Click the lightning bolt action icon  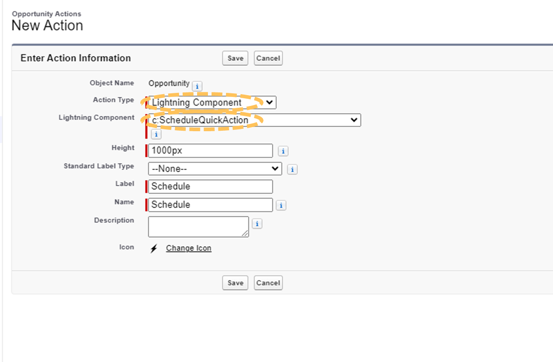tap(154, 248)
